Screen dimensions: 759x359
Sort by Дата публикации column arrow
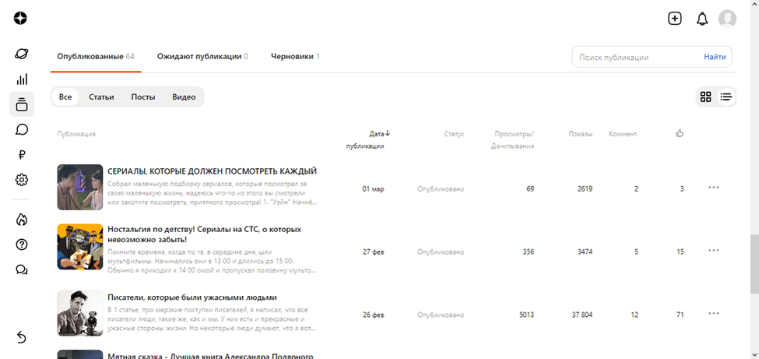tap(387, 134)
